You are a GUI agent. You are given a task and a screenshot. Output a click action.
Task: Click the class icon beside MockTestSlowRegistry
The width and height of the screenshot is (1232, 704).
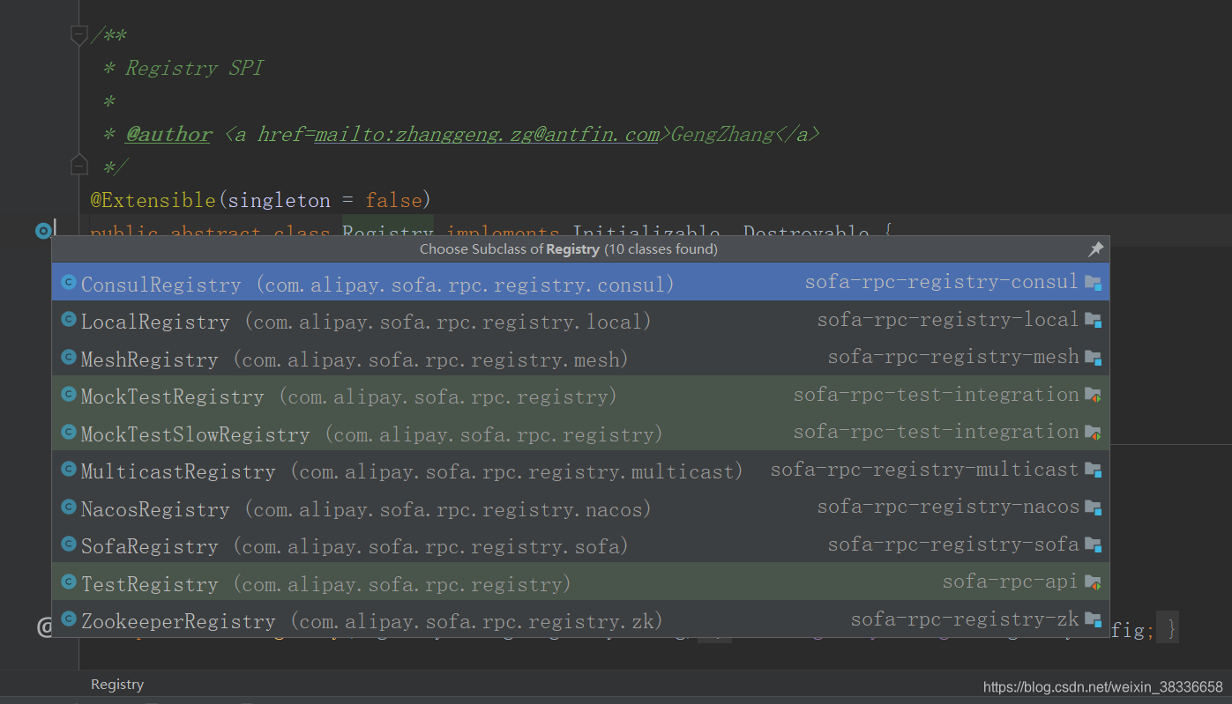69,433
